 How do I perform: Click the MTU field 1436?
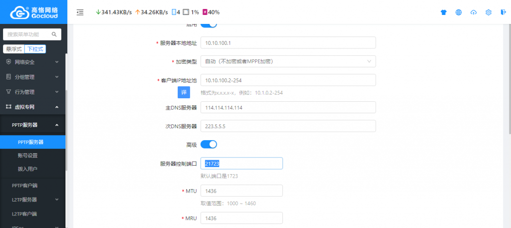[242, 191]
